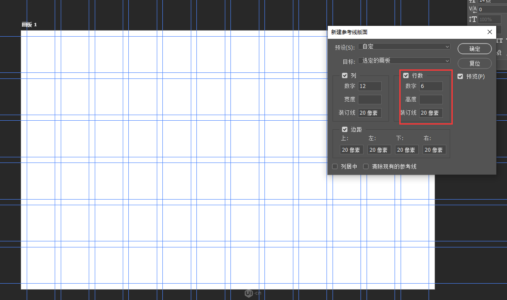The height and width of the screenshot is (300, 507).
Task: Open the 预设(S) preset dropdown
Action: [404, 47]
